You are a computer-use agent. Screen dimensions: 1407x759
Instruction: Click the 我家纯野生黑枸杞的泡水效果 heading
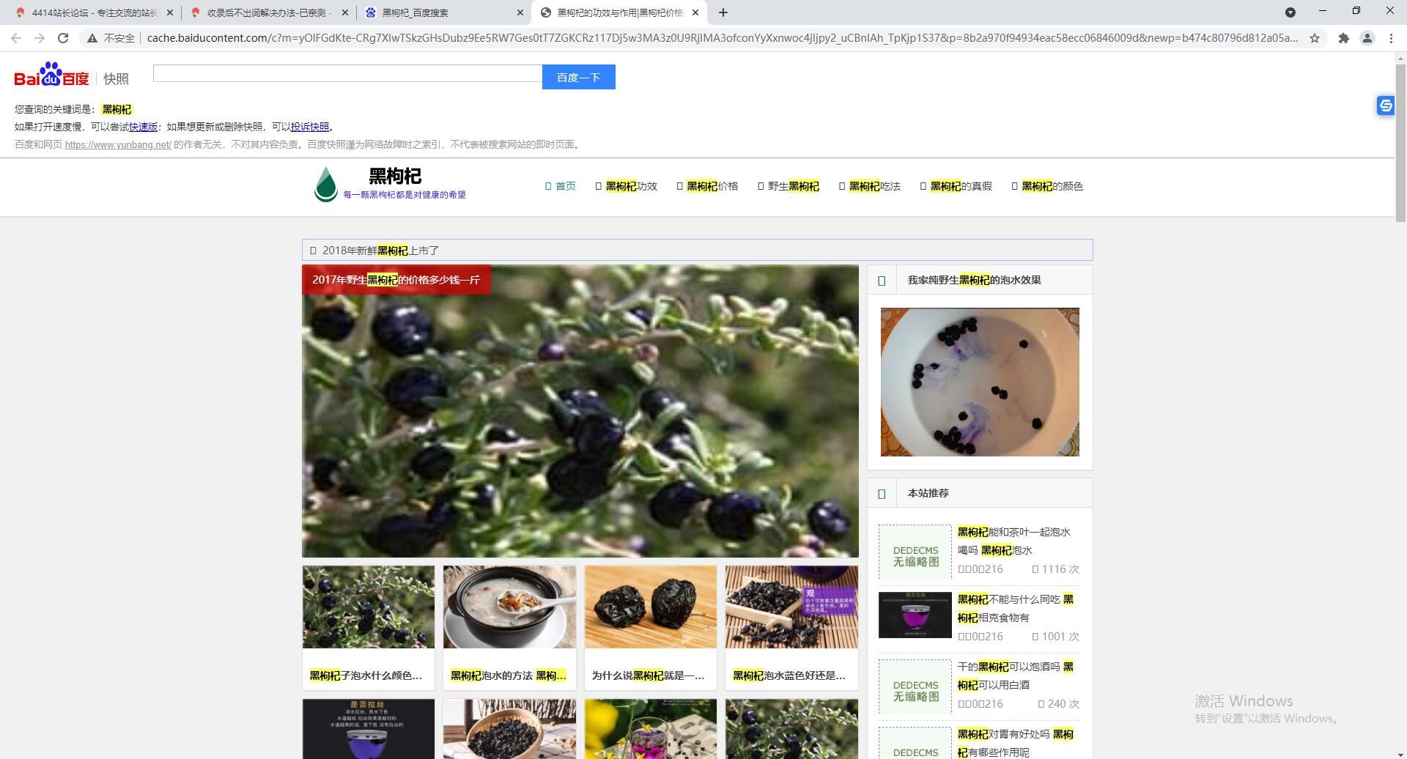pos(974,280)
